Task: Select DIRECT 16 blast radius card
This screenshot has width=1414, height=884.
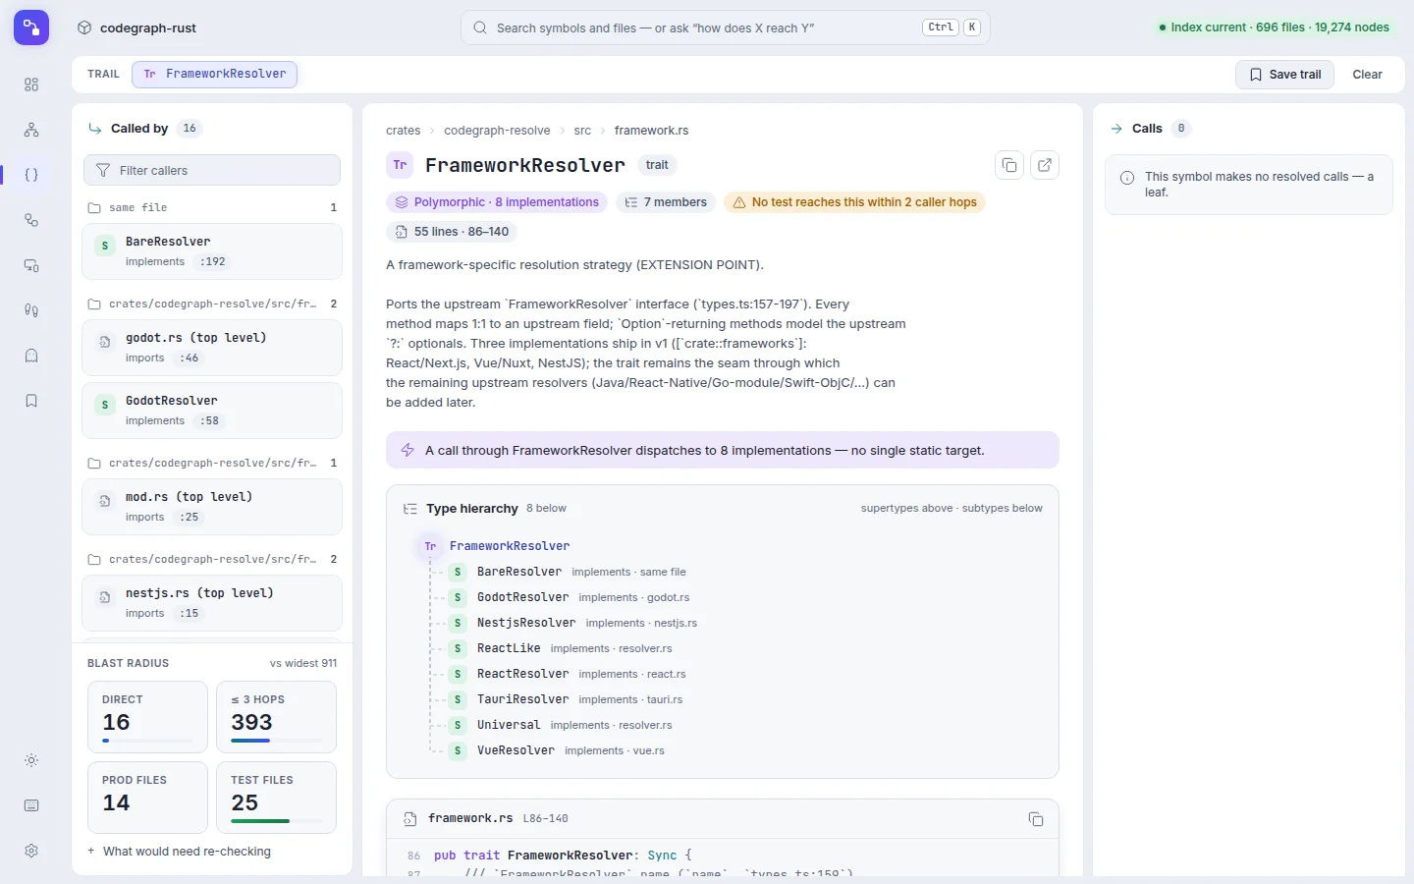Action: (x=147, y=717)
